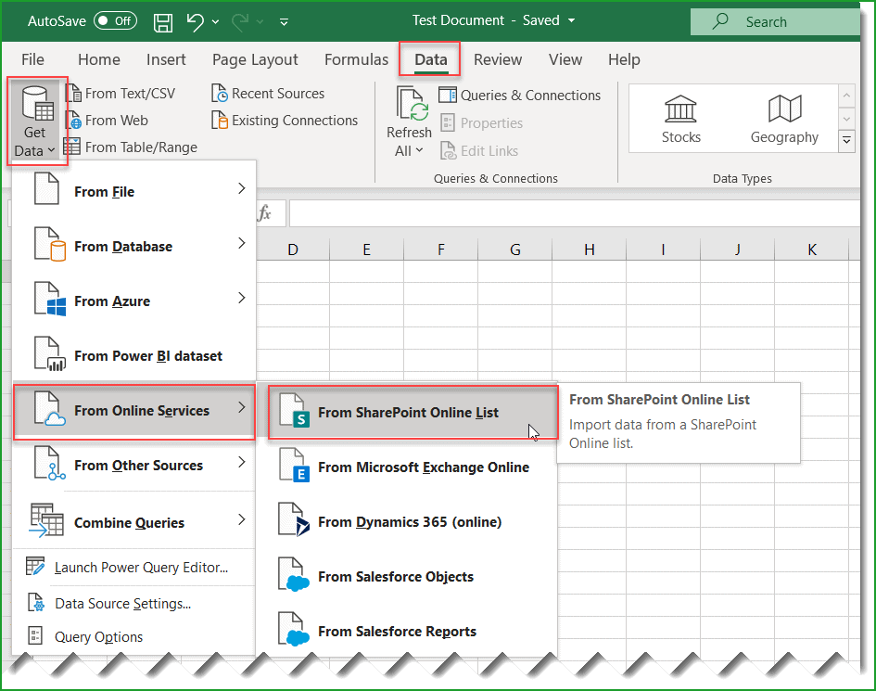Switch to the Home tab
Screen dimensions: 876x691
tap(99, 59)
